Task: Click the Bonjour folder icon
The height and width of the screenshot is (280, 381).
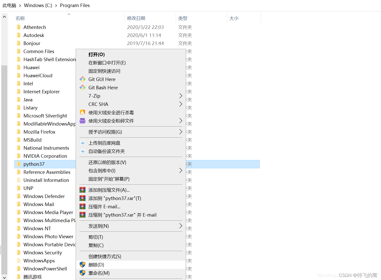Action: [x=19, y=43]
